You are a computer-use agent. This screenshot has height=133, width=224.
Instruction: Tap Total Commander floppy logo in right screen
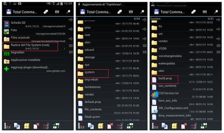[157, 12]
